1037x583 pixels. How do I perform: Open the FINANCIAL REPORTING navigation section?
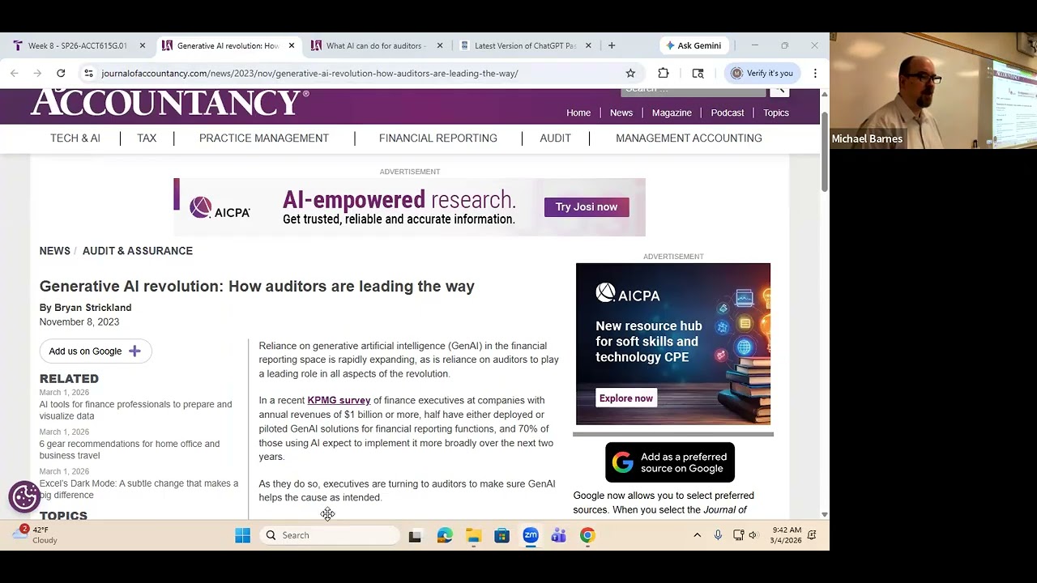tap(438, 138)
